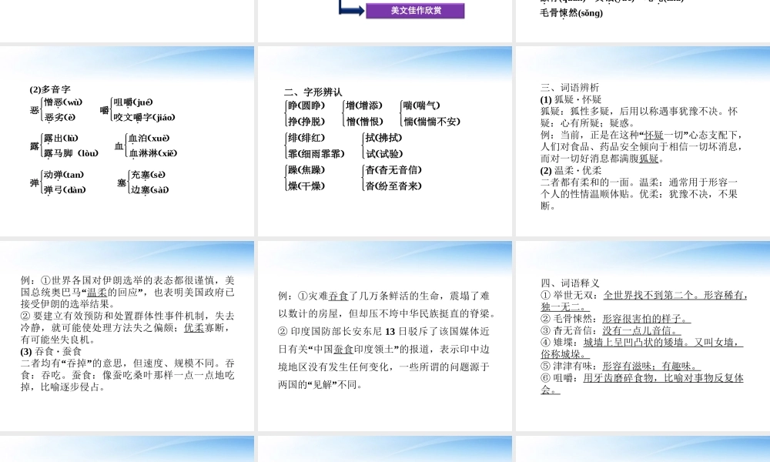Image resolution: width=770 pixels, height=462 pixels.
Task: Select the text 毛骨悚然(sǒng)
Action: (x=571, y=13)
